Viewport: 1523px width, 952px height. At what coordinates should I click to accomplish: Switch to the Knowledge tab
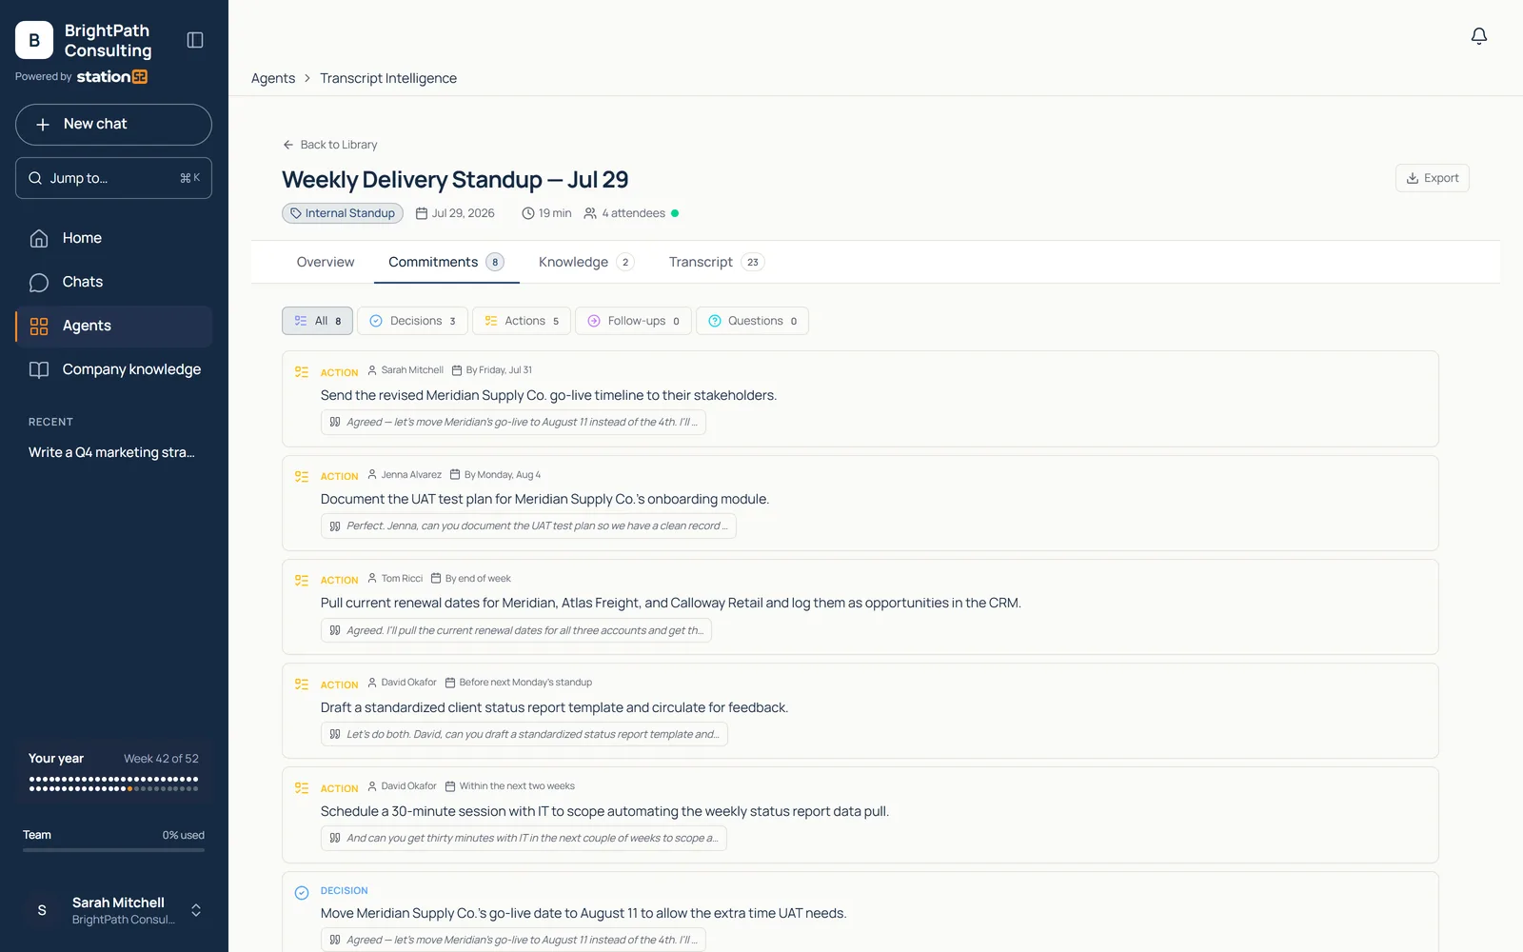point(585,262)
